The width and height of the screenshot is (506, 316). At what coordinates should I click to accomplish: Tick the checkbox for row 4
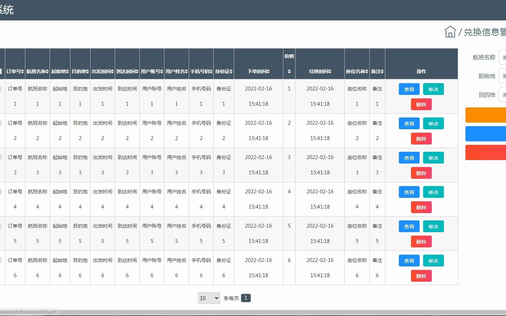[1, 192]
